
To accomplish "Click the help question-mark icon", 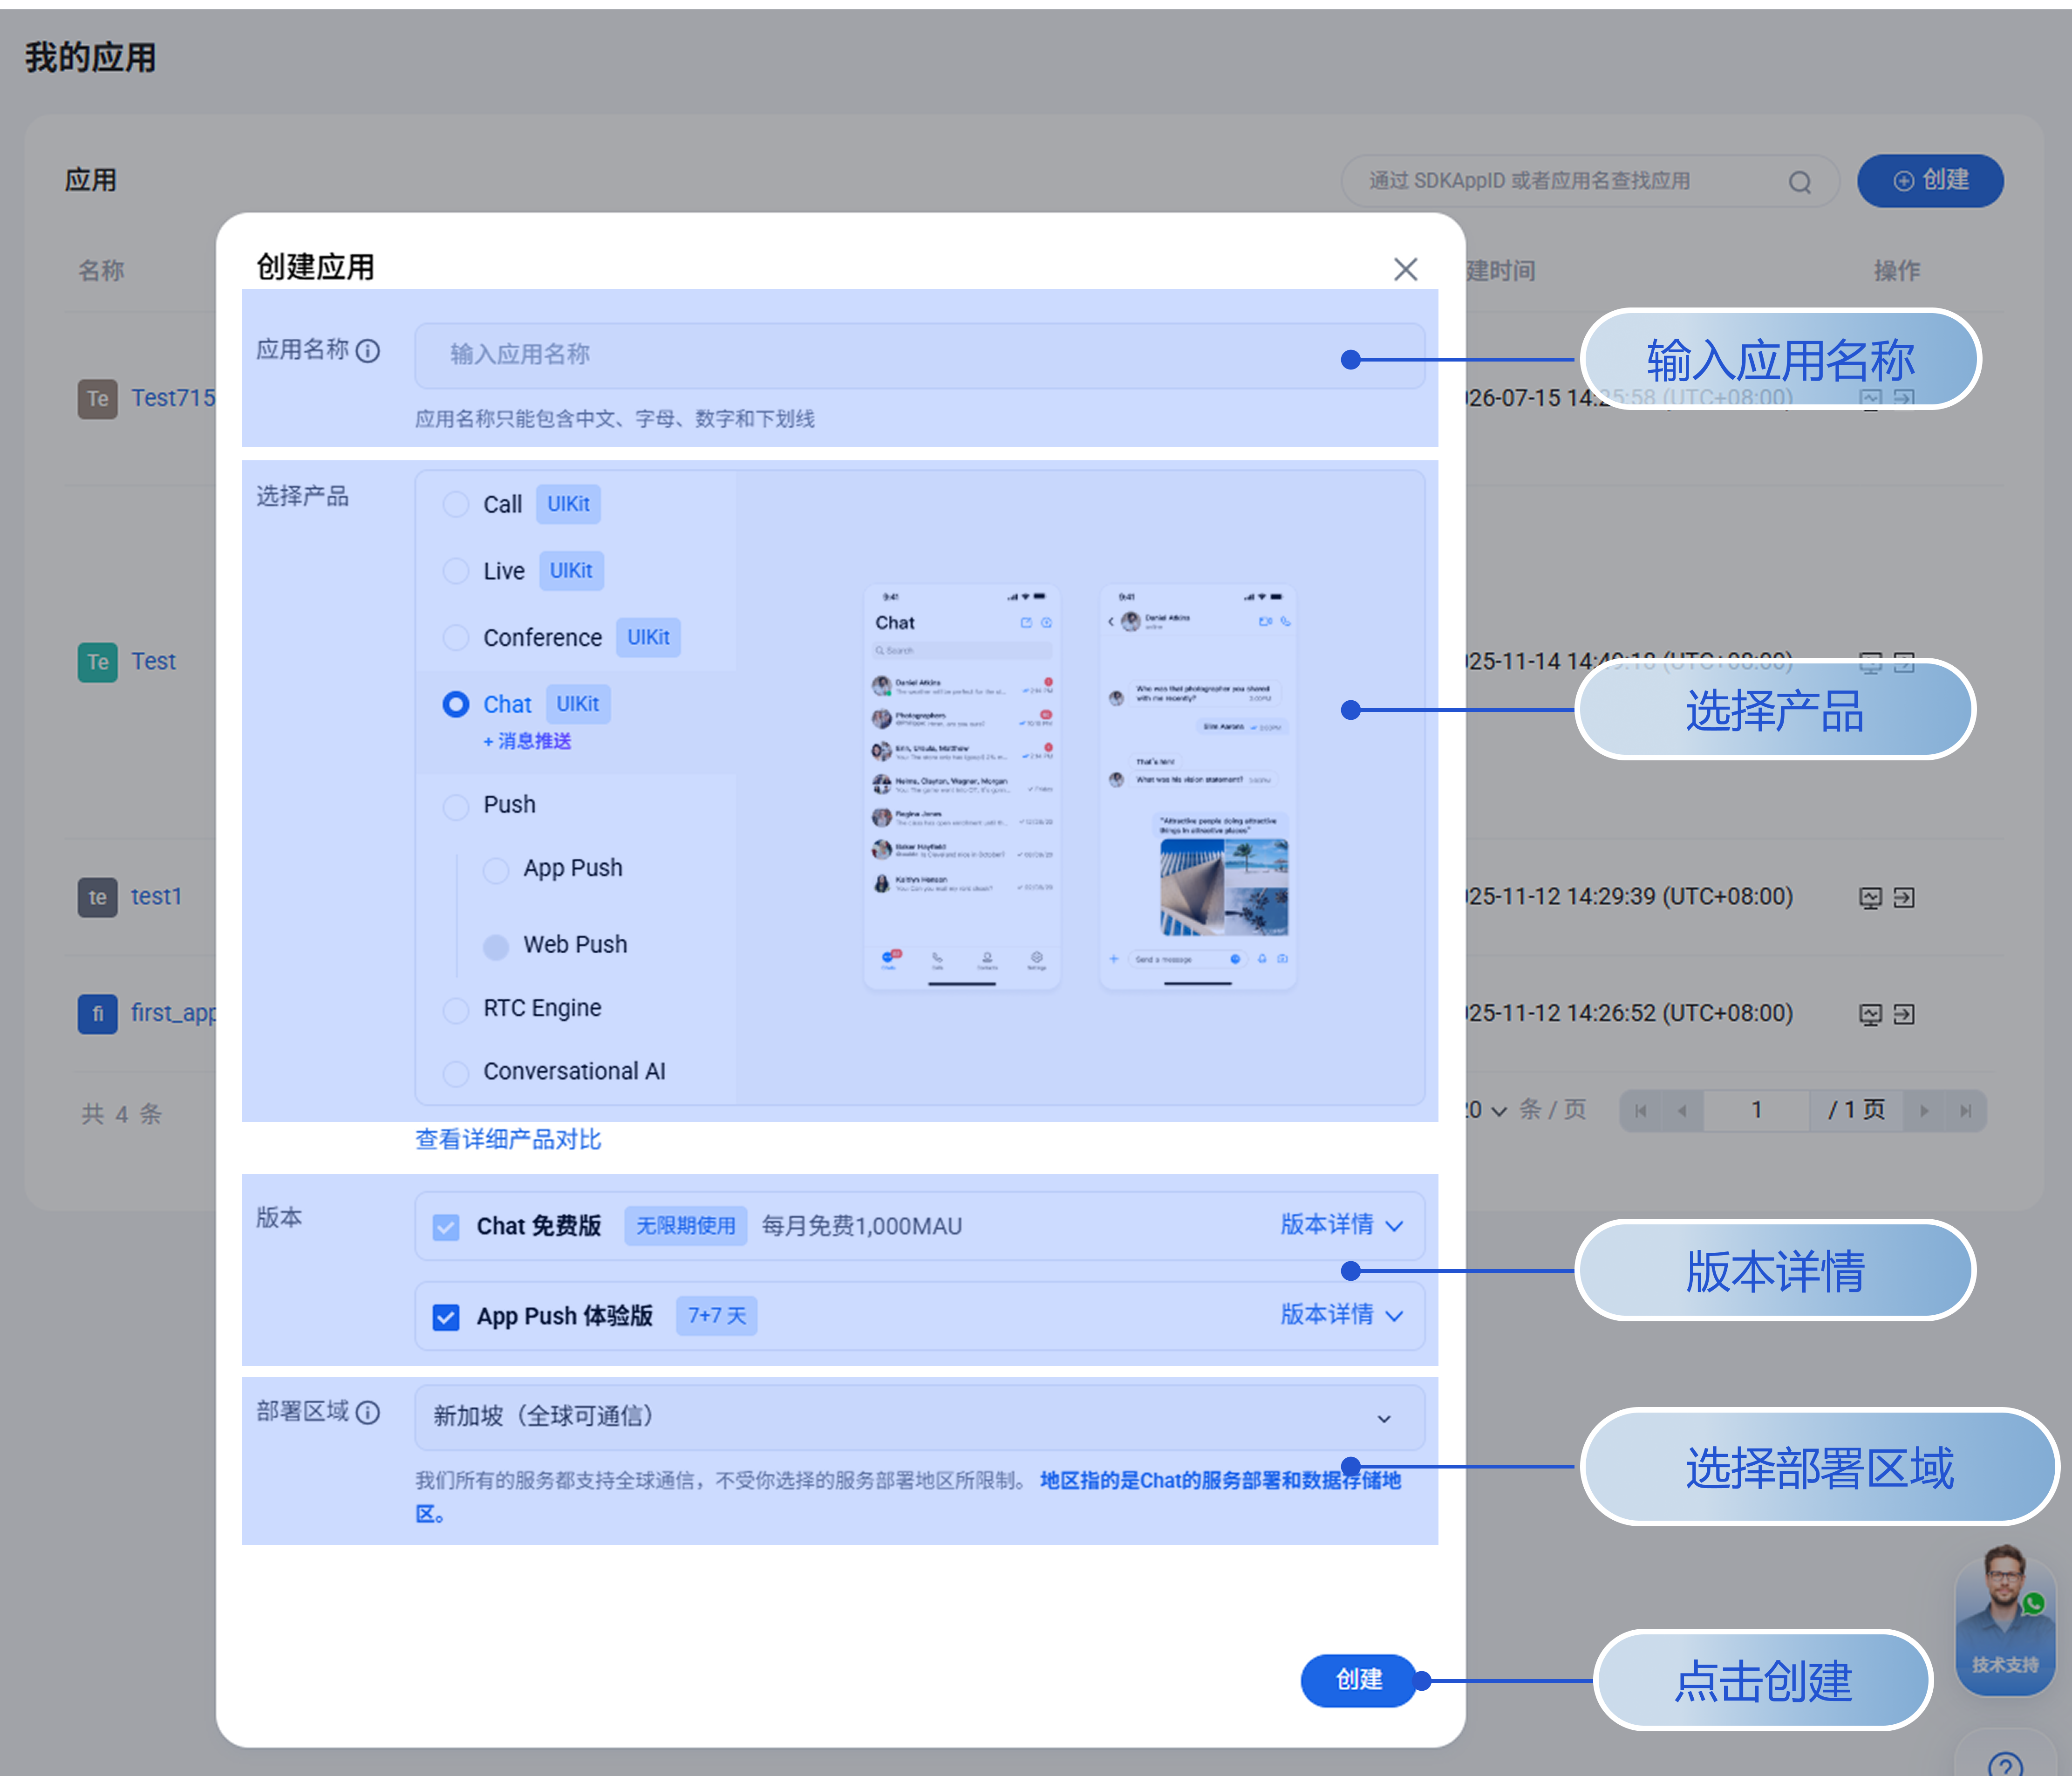I will [2005, 1765].
